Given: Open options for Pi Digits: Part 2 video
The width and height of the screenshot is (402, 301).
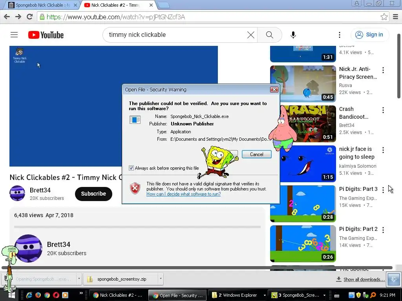Looking at the screenshot, I should click(383, 230).
